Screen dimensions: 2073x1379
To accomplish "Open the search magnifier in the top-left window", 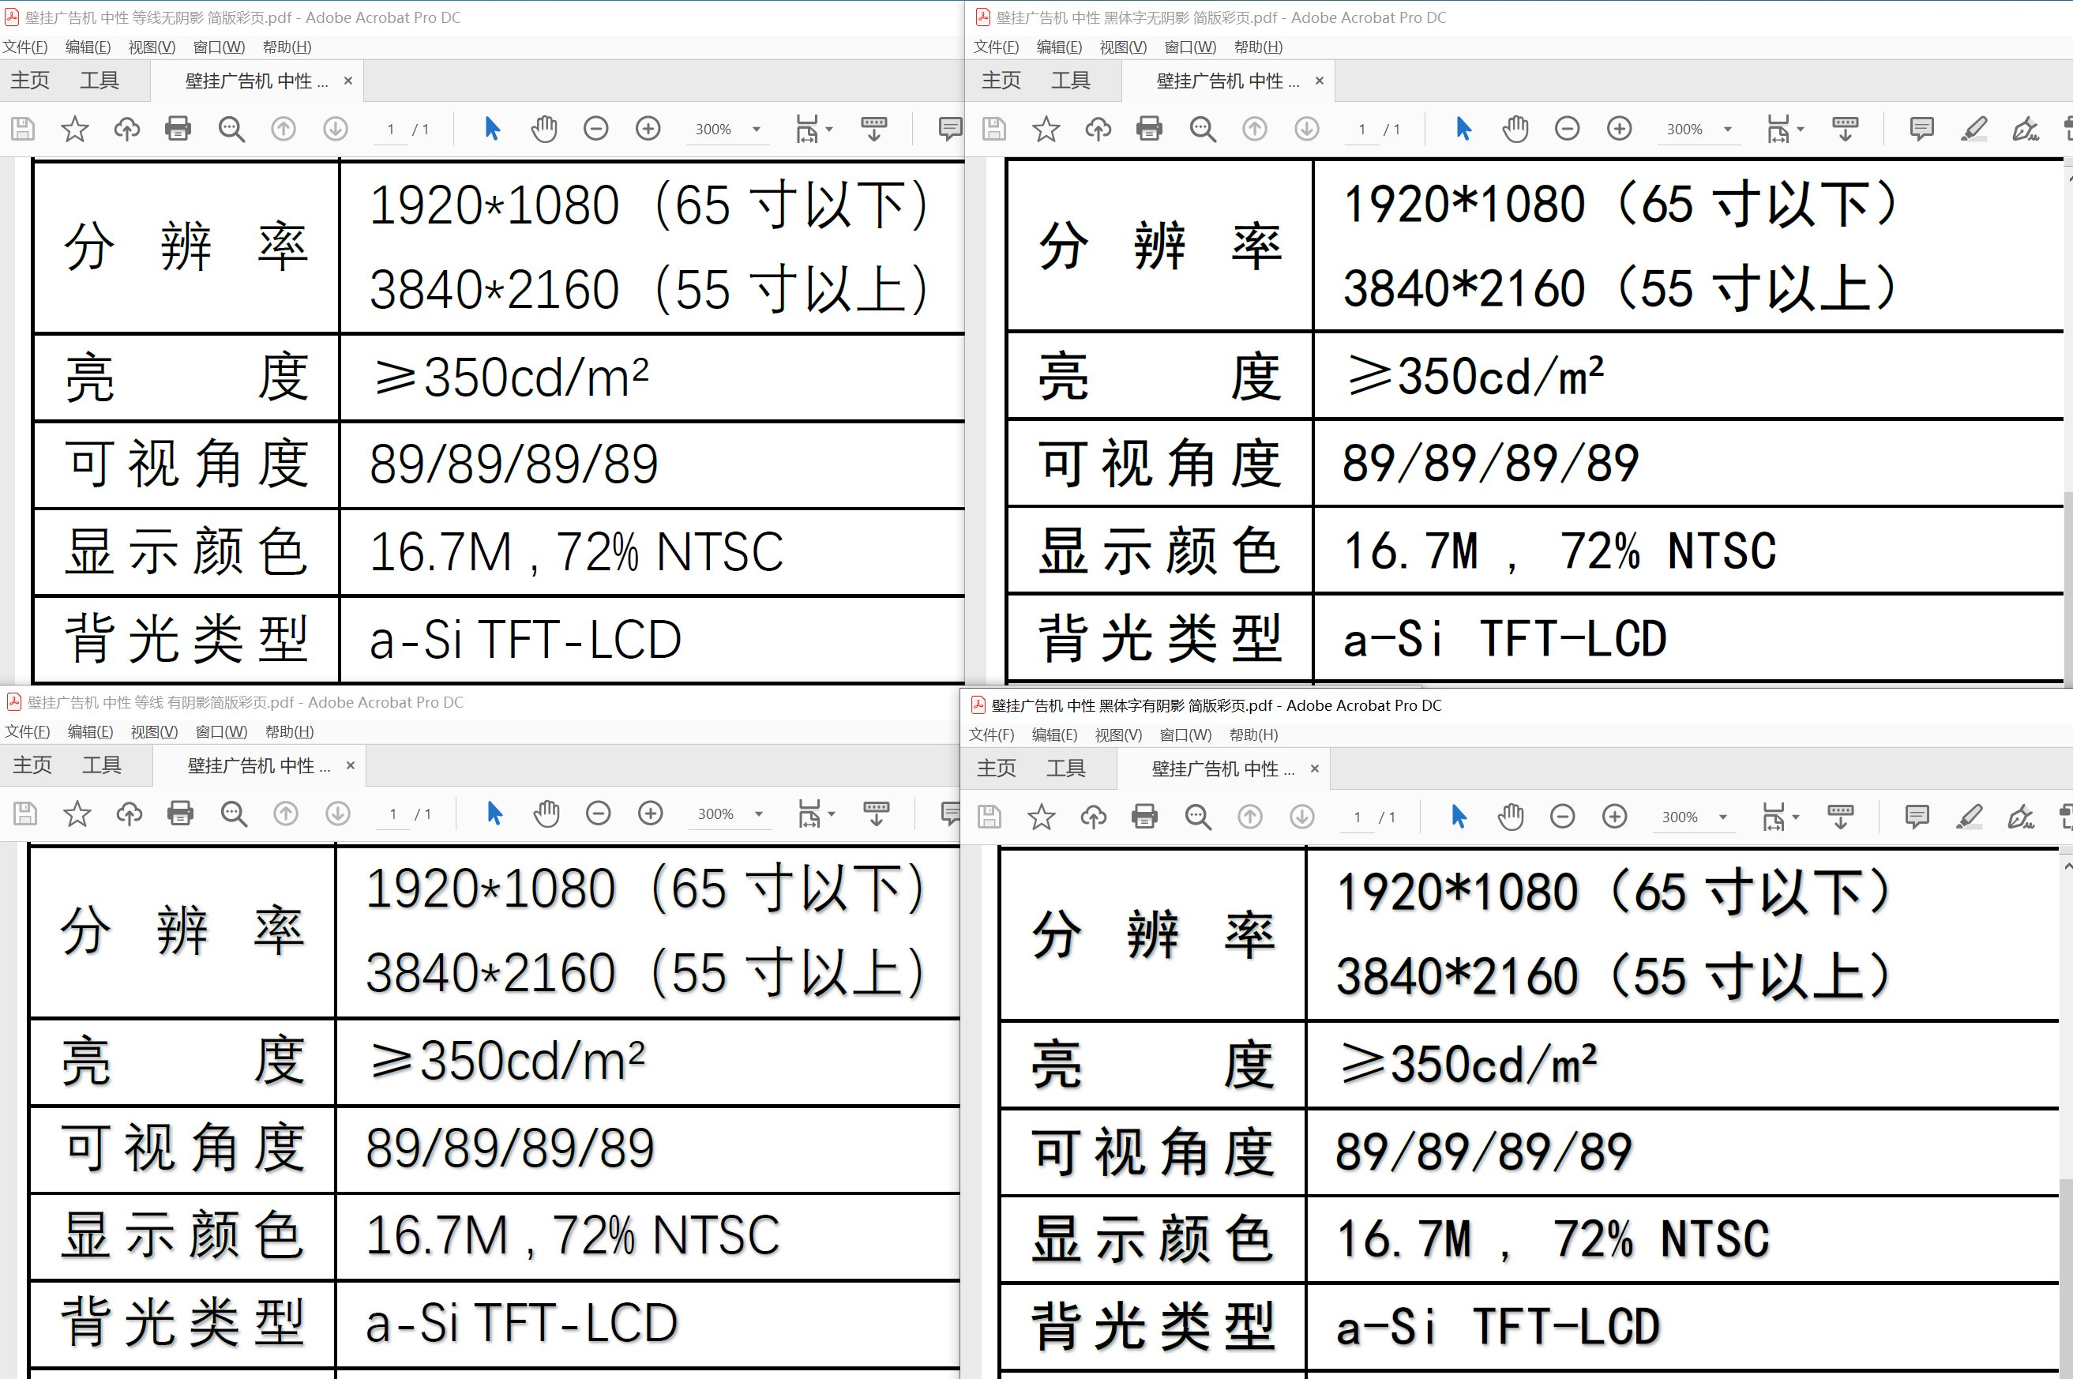I will 231,130.
